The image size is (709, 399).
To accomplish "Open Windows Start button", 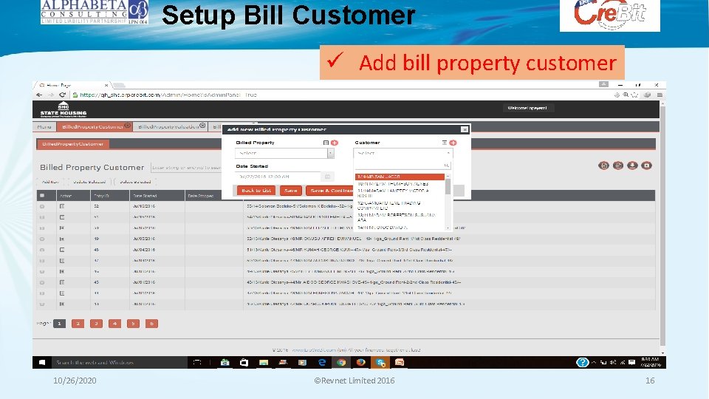I will (x=42, y=362).
